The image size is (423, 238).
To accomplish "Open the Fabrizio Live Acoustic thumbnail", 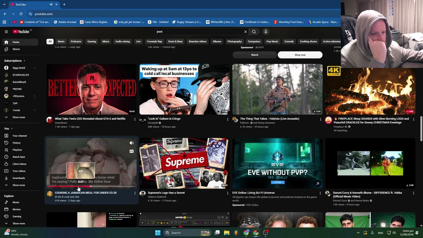I will tap(277, 89).
